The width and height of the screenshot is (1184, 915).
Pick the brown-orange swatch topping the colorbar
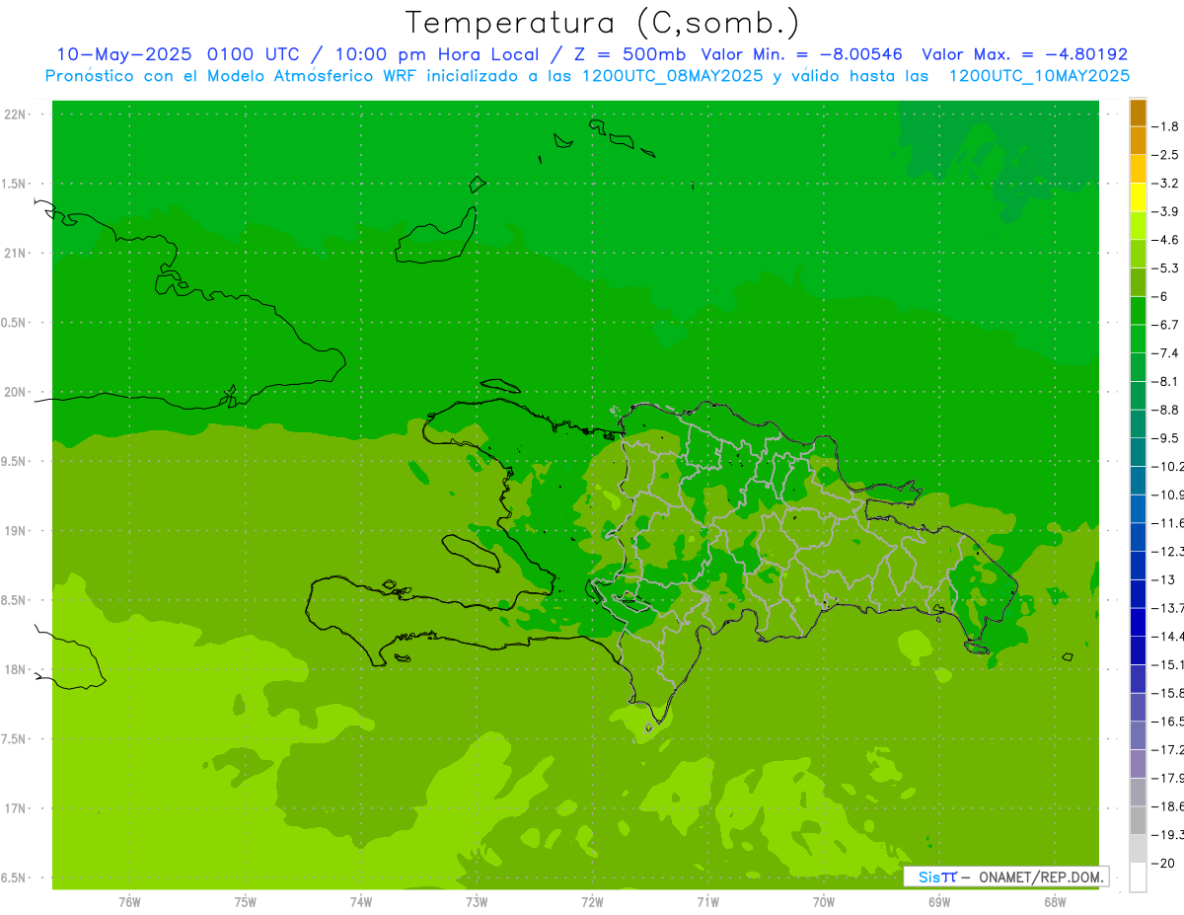coord(1138,113)
